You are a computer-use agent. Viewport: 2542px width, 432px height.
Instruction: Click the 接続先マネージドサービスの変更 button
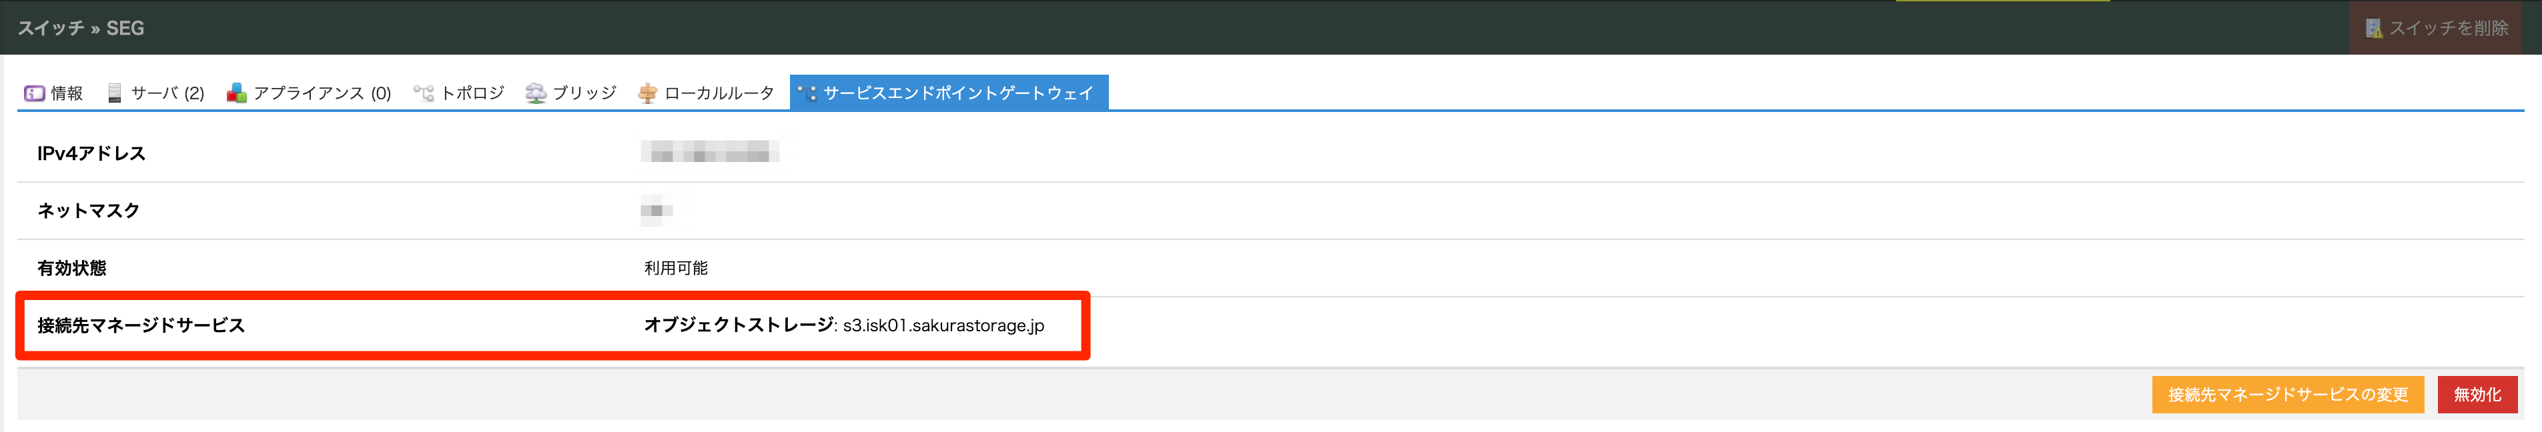click(2287, 395)
